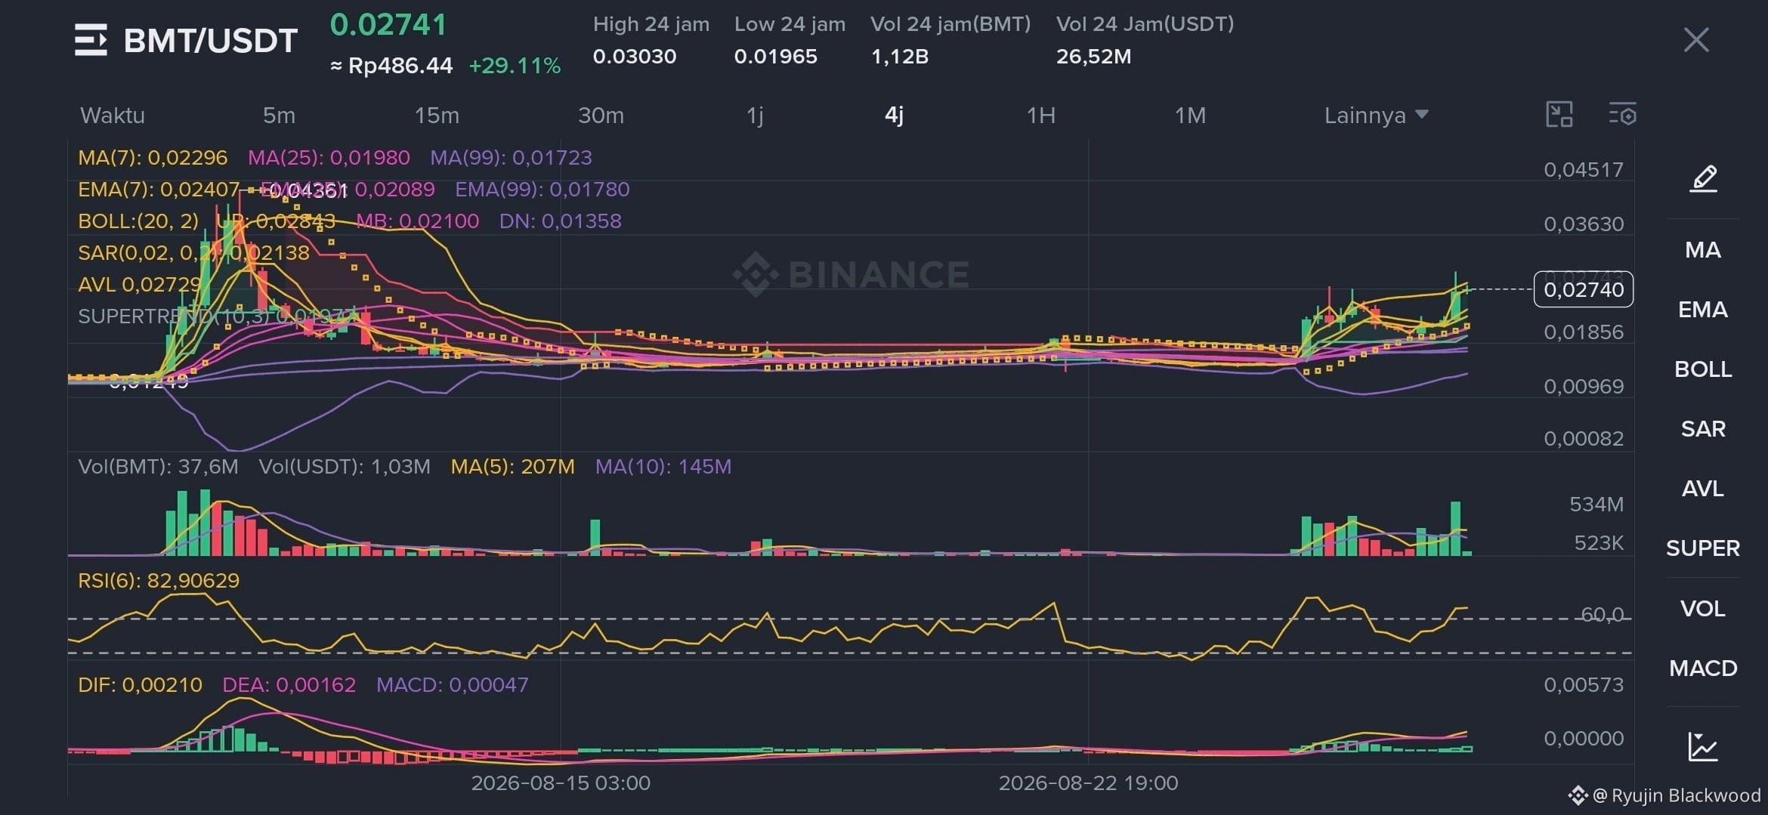This screenshot has height=815, width=1768.
Task: Click the MB: 0,02100 label
Action: (417, 221)
